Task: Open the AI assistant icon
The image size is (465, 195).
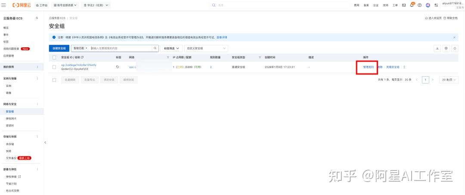Action: point(428,5)
